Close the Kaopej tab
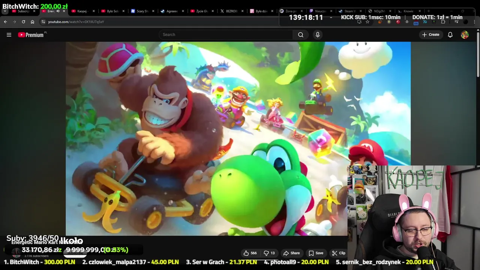This screenshot has height=270, width=480. point(93,11)
